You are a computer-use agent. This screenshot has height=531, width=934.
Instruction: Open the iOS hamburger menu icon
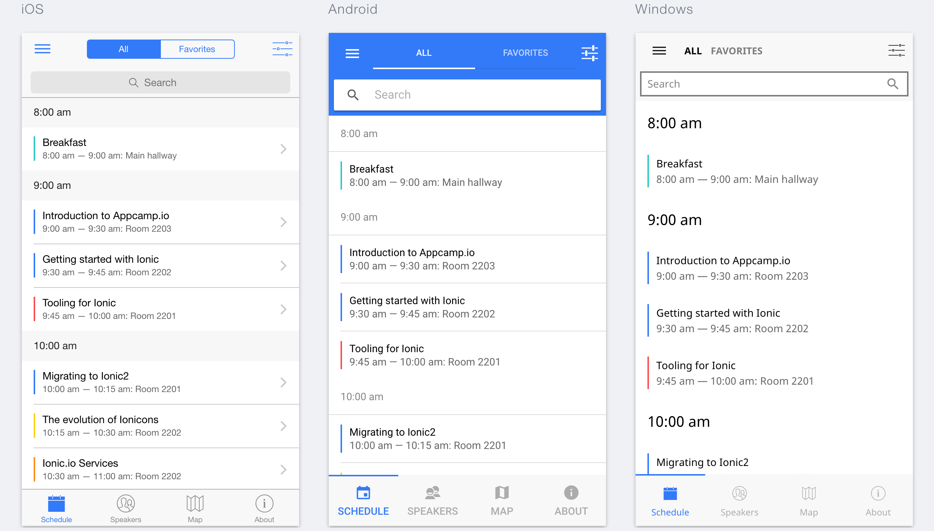click(x=43, y=49)
